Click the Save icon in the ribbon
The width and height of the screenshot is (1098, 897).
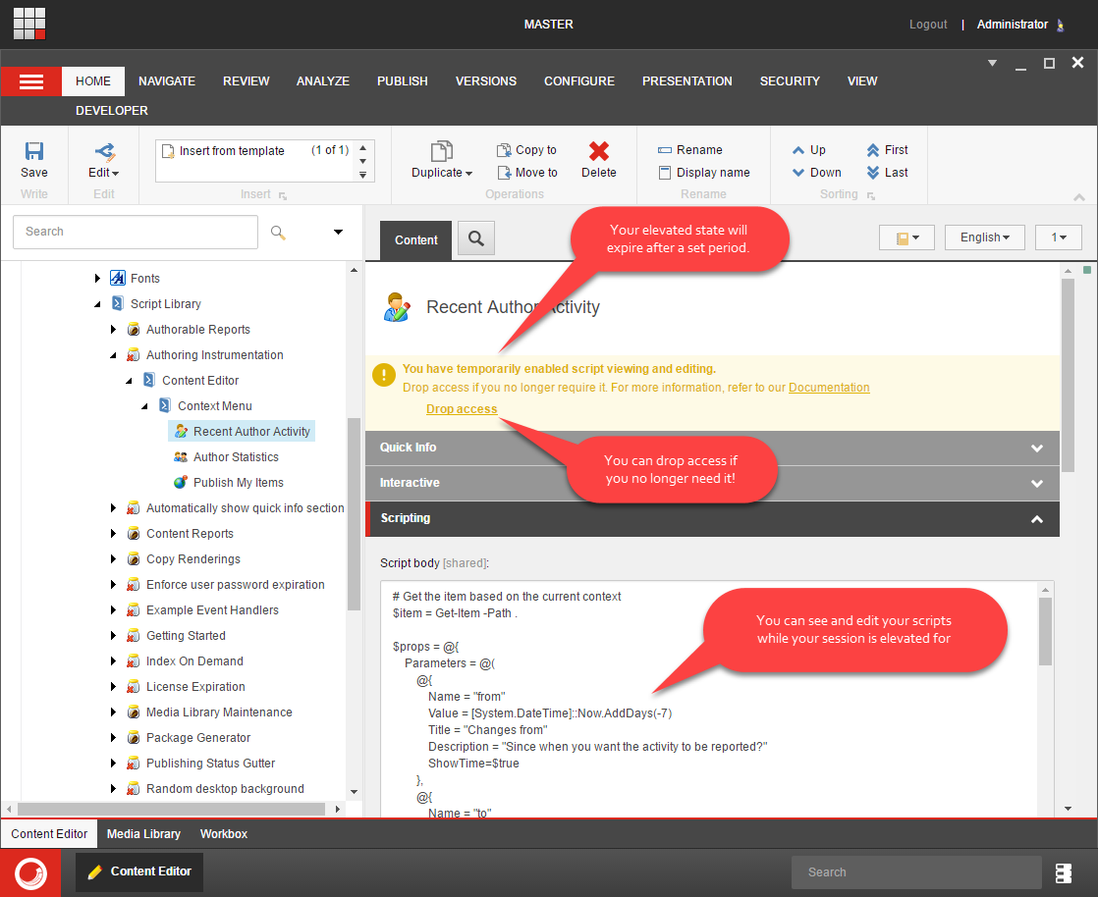(x=34, y=152)
